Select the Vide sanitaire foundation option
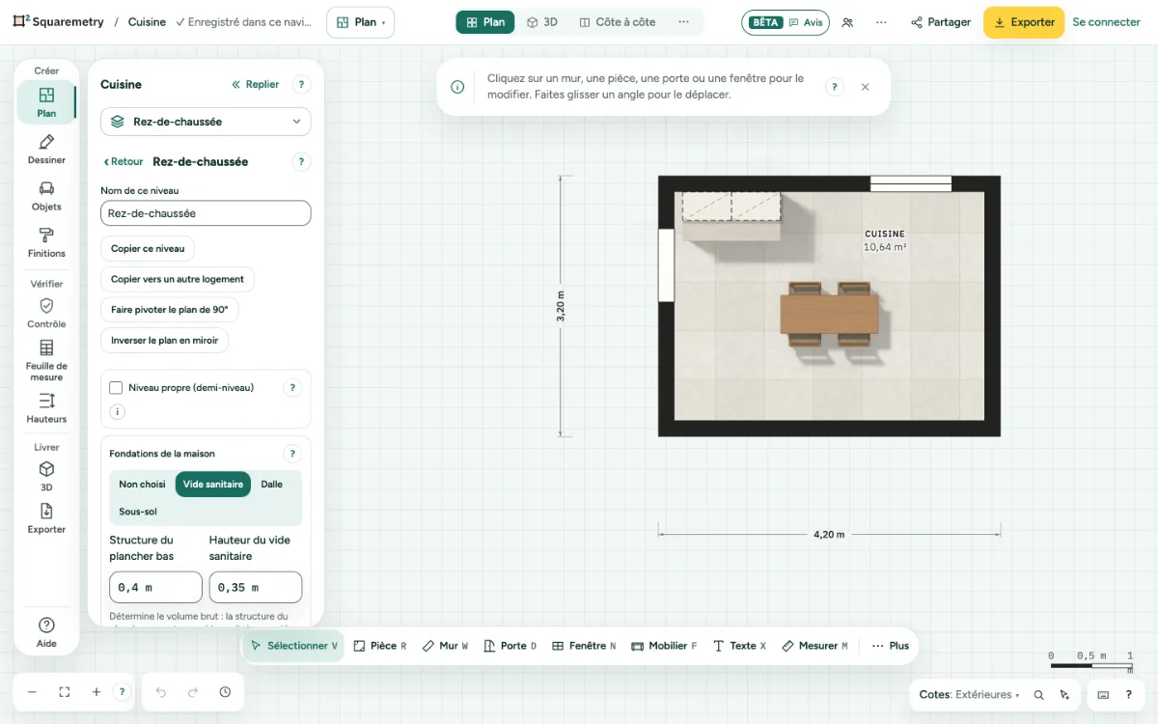Screen dimensions: 1158x724 (x=213, y=485)
